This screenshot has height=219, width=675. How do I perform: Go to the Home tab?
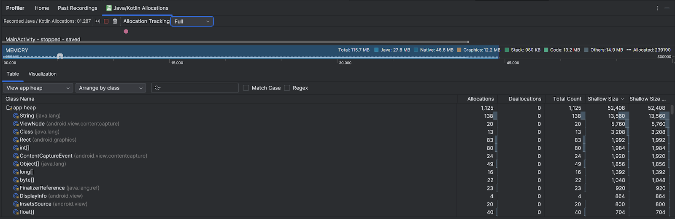tap(42, 8)
